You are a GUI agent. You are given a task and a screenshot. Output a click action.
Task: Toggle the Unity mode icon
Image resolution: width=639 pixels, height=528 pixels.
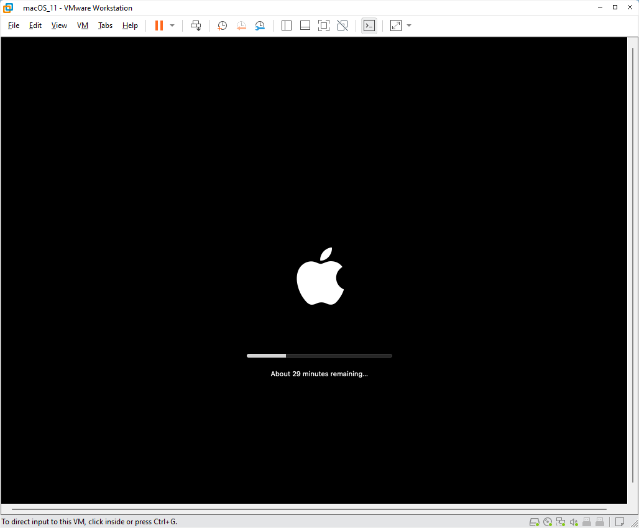coord(342,25)
